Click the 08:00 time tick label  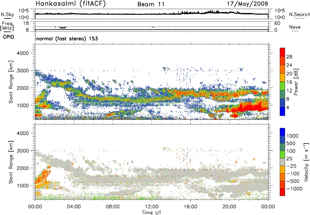113,207
